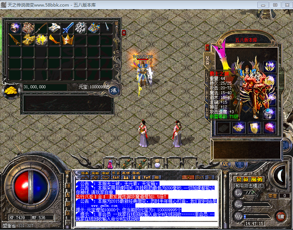Select the purple ring item in the bag
Image resolution: width=293 pixels, height=230 pixels.
(x=15, y=28)
